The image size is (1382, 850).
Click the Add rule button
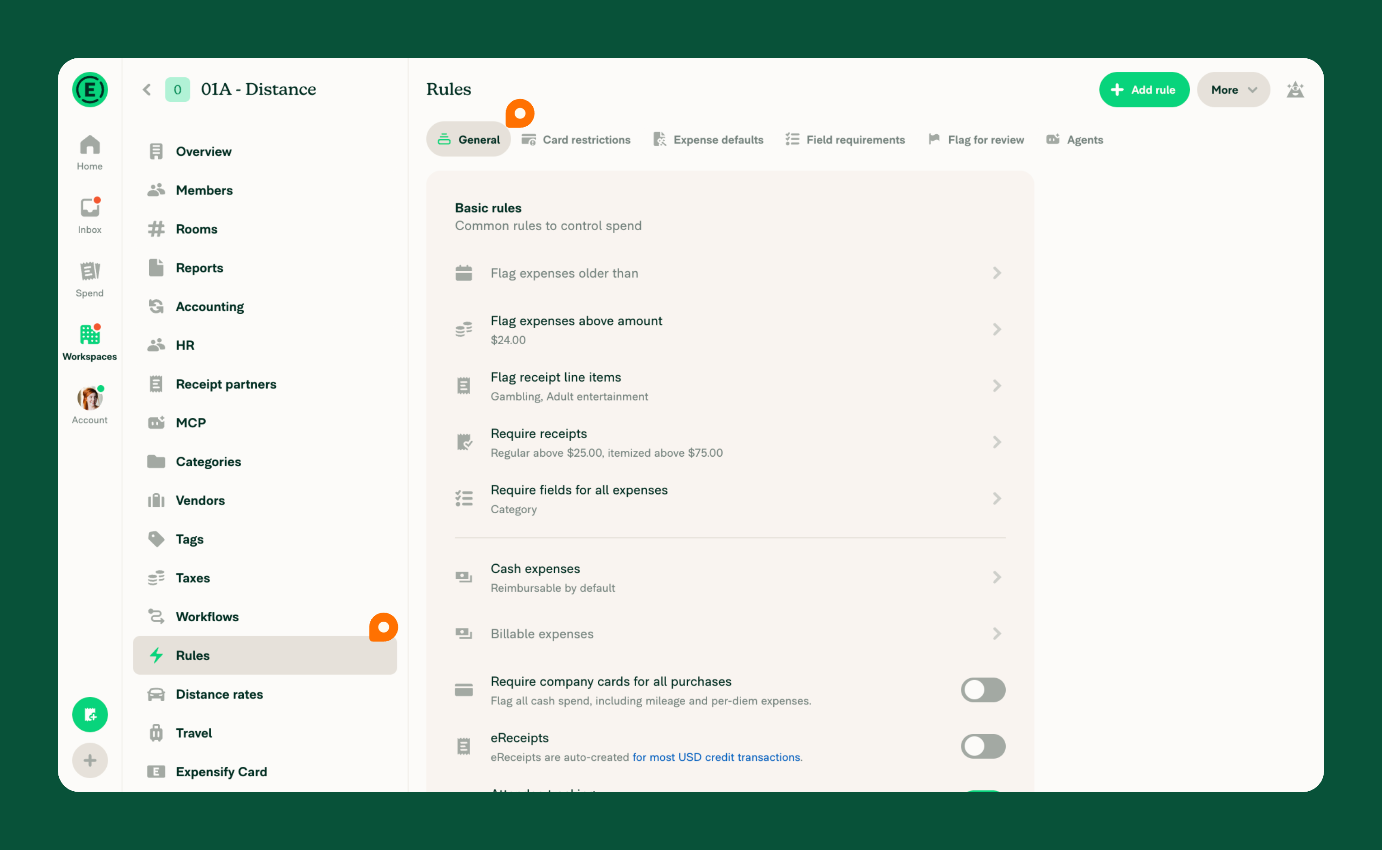(1144, 90)
